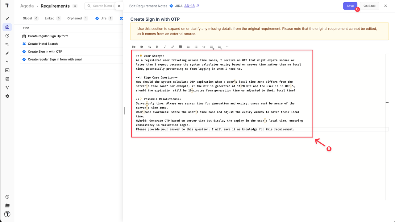This screenshot has width=395, height=222.
Task: Open the more formatting options ellipsis menu
Action: [227, 47]
